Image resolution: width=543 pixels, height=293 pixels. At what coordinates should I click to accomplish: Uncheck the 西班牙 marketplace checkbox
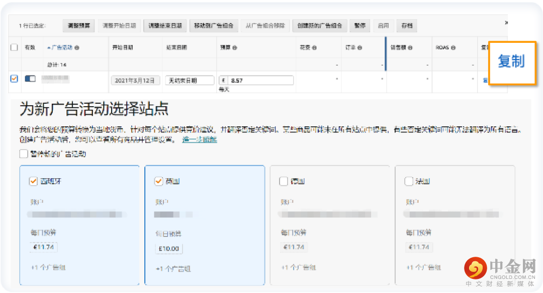tap(33, 181)
